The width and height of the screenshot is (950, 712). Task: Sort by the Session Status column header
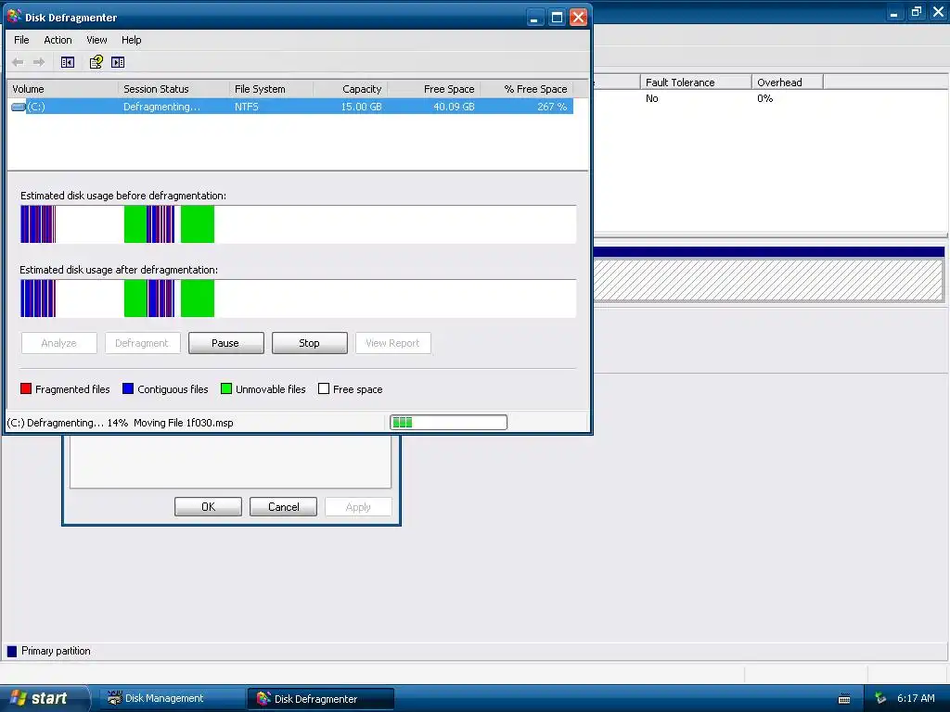(173, 89)
